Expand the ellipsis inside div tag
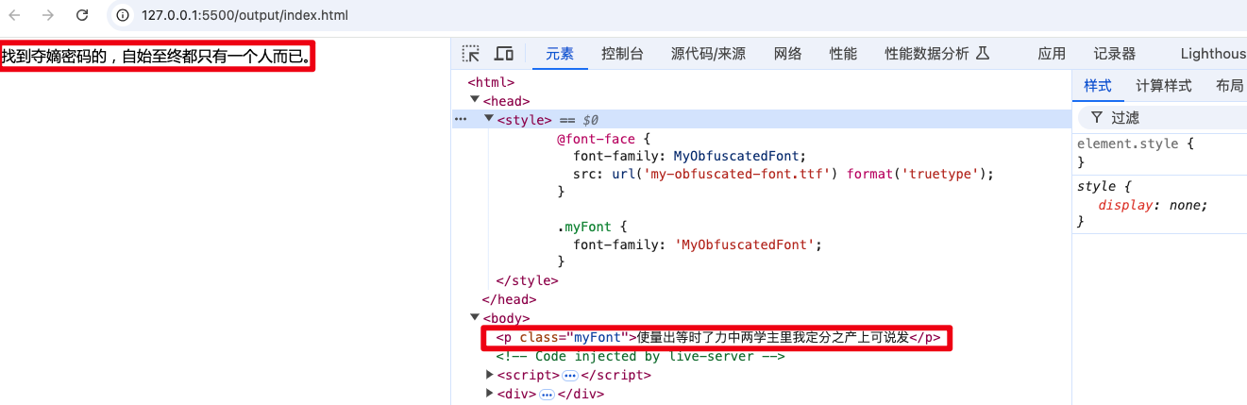This screenshot has width=1247, height=405. tap(547, 394)
